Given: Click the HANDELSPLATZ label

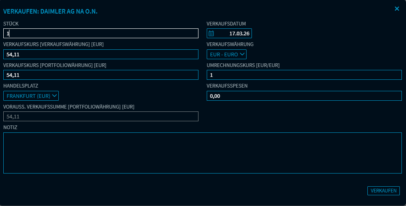Looking at the screenshot, I should point(21,86).
